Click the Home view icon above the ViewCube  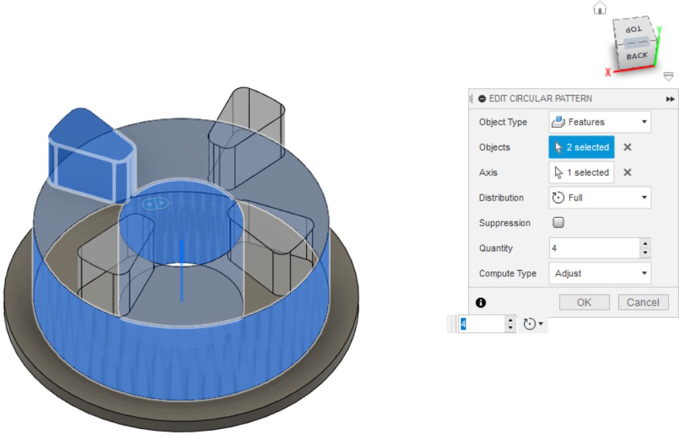599,7
